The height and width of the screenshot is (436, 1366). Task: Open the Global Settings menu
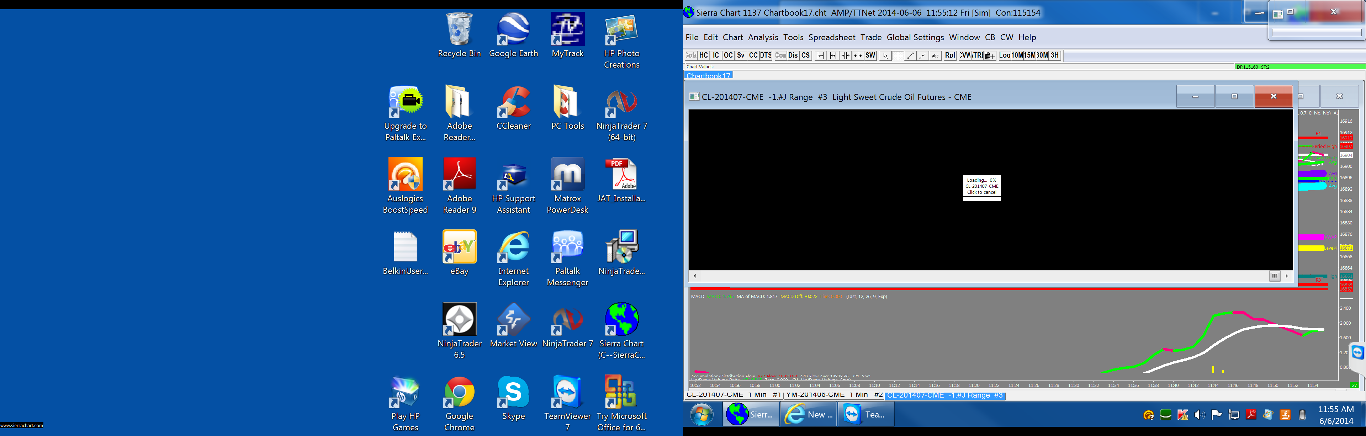(x=915, y=37)
